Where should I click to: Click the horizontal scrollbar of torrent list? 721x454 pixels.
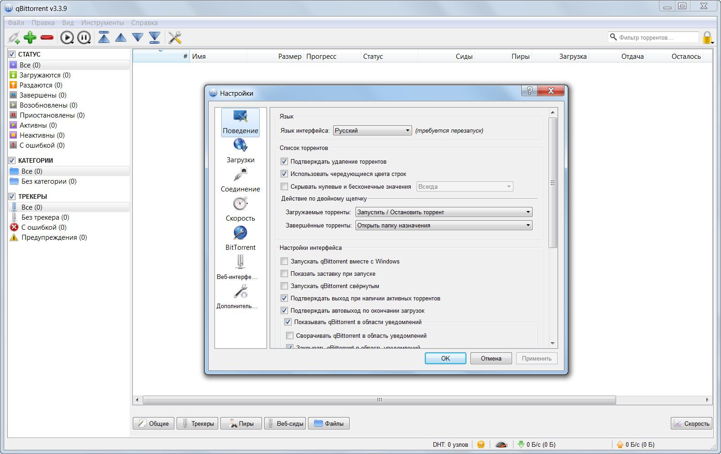[379, 400]
